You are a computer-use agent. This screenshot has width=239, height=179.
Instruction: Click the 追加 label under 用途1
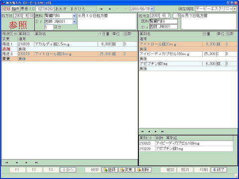pos(6,49)
